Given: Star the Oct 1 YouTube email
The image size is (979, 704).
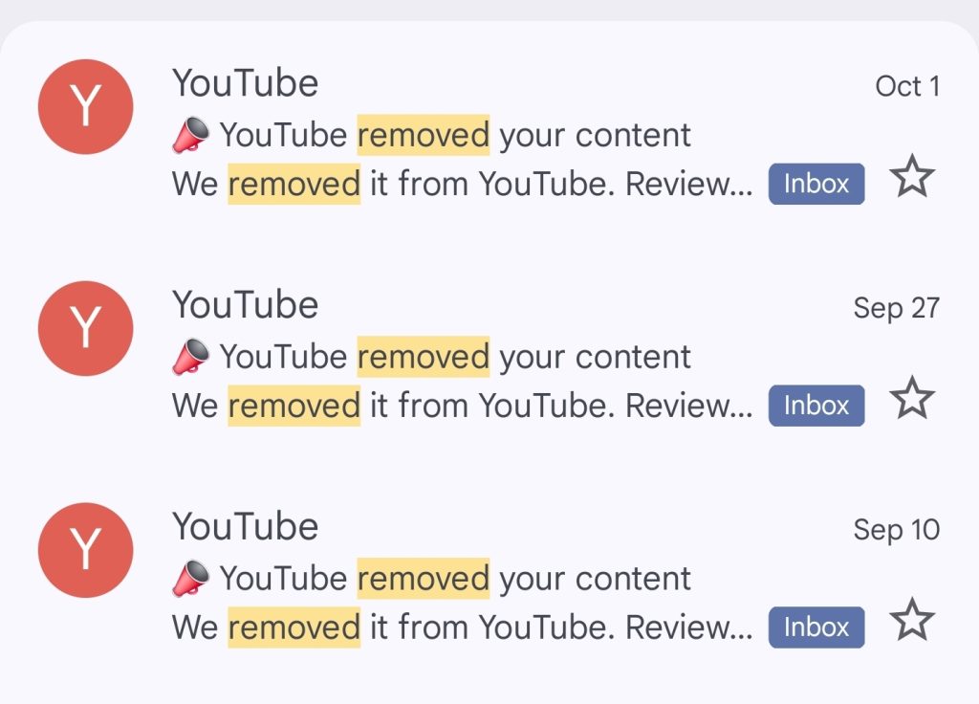Looking at the screenshot, I should tap(912, 176).
